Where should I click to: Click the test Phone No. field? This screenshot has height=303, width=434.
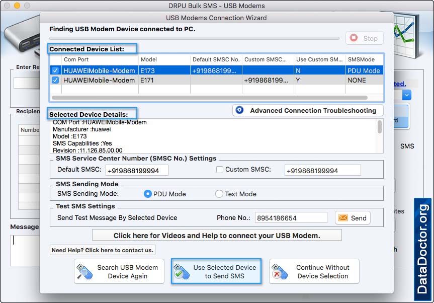coord(291,218)
